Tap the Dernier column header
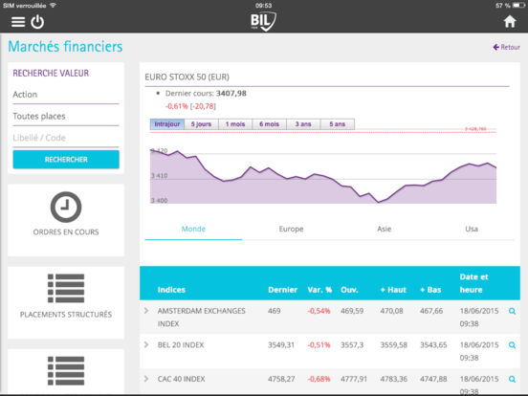This screenshot has width=528, height=396. point(282,290)
